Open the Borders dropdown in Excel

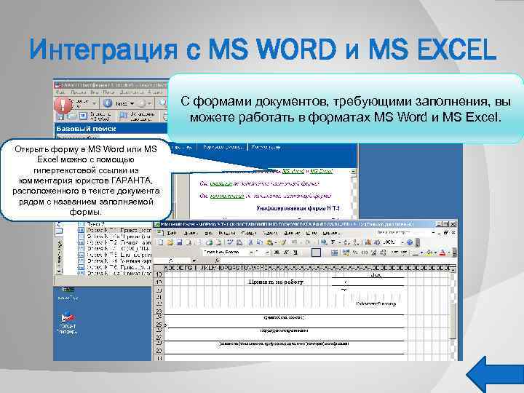(421, 253)
